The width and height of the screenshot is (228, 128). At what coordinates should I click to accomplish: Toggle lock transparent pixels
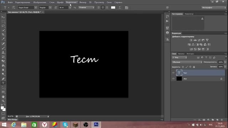click(x=183, y=67)
